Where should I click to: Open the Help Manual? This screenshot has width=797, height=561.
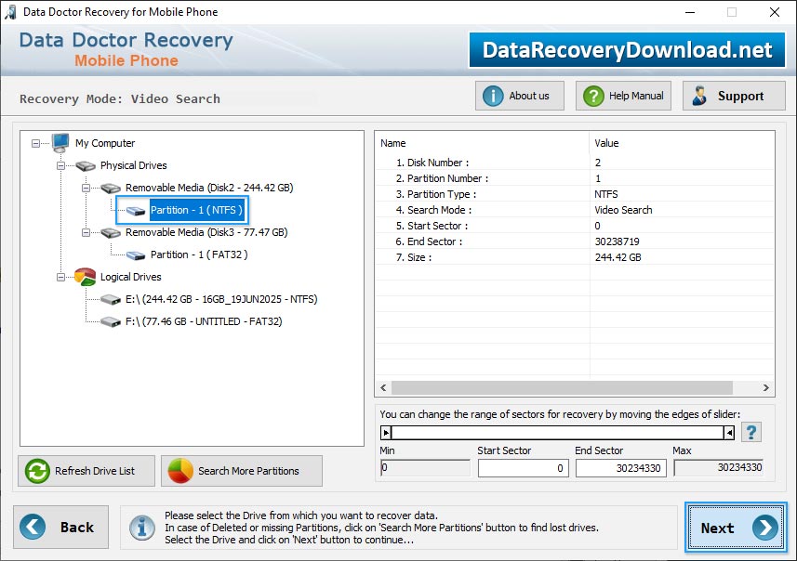point(623,96)
